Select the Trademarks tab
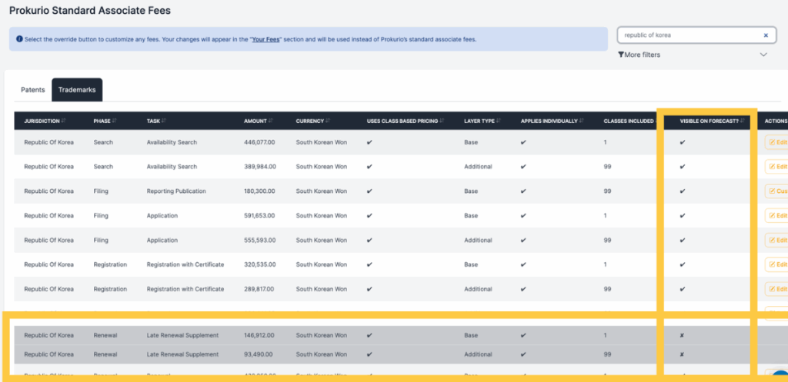Image resolution: width=788 pixels, height=382 pixels. [x=77, y=90]
